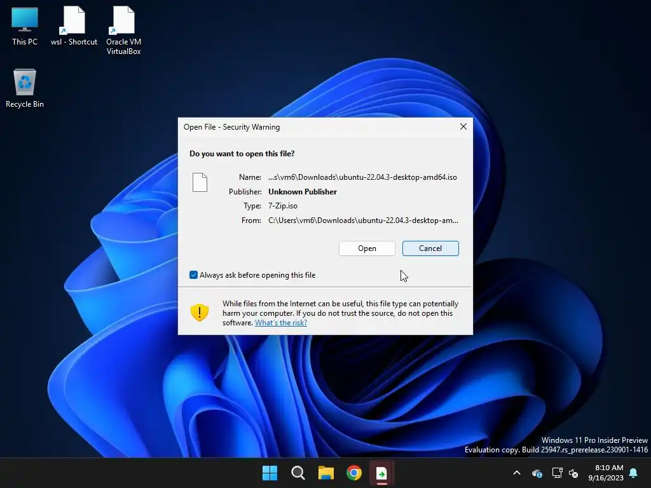Click the From path C:\Users\vm6\Downloads
651x488 pixels.
point(363,220)
